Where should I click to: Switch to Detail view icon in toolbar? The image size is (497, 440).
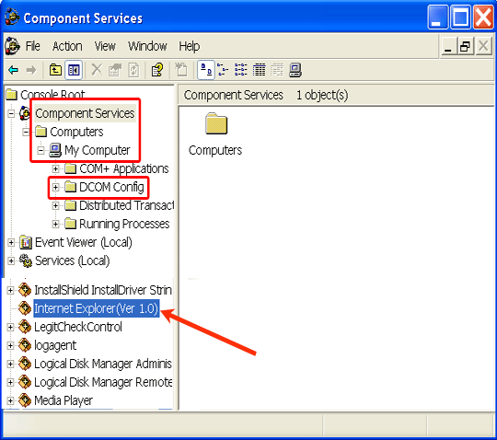pos(259,70)
